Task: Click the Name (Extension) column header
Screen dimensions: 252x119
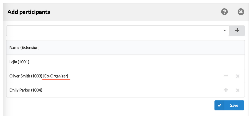Action: click(x=24, y=47)
